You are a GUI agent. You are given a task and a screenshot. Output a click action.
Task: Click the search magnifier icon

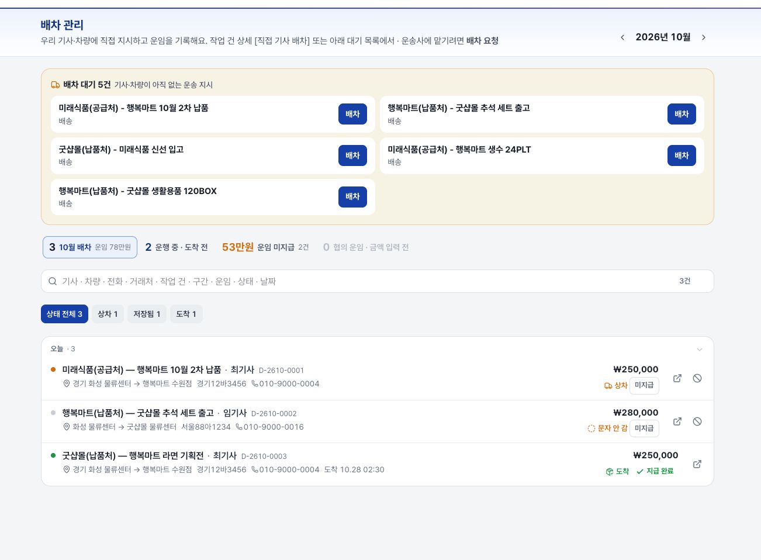(53, 281)
